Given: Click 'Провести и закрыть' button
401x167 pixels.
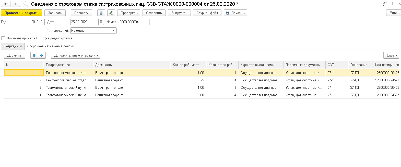Looking at the screenshot, I should click(21, 13).
